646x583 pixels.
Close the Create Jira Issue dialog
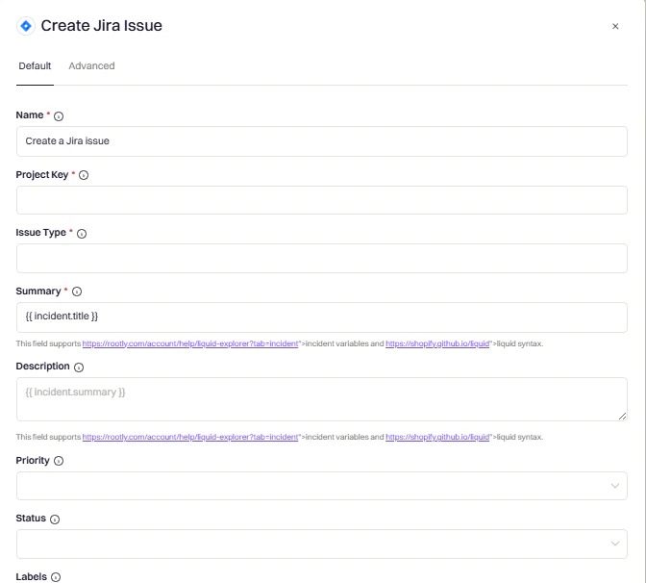[x=615, y=26]
